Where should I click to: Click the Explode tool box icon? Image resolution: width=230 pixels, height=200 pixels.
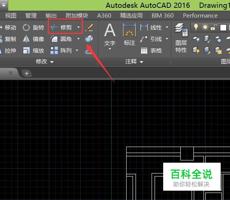(89, 39)
